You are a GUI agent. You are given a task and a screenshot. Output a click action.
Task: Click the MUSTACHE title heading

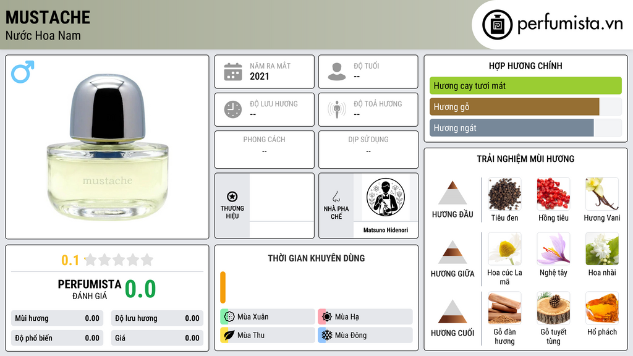point(48,17)
